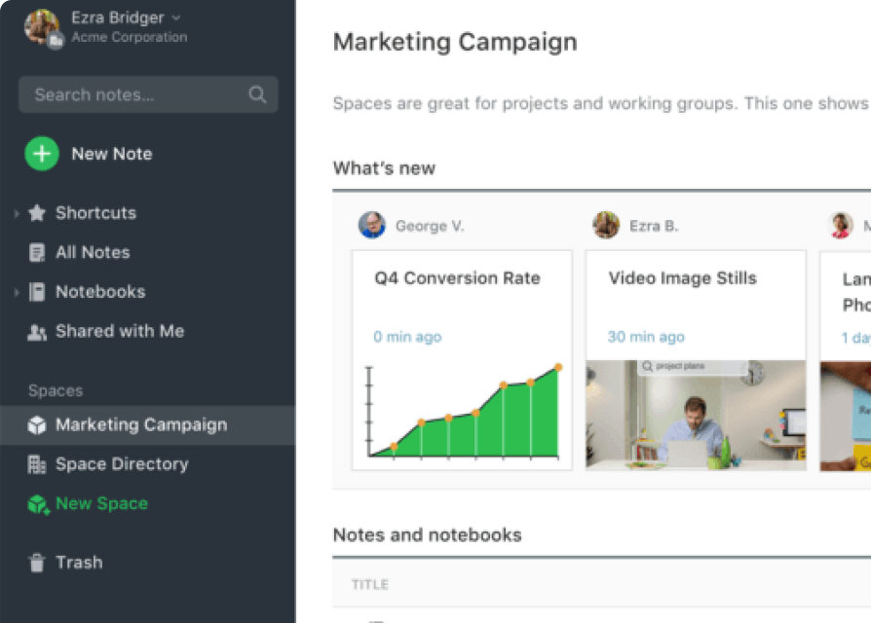Click the TITLE column header
Image resolution: width=871 pixels, height=623 pixels.
point(370,585)
